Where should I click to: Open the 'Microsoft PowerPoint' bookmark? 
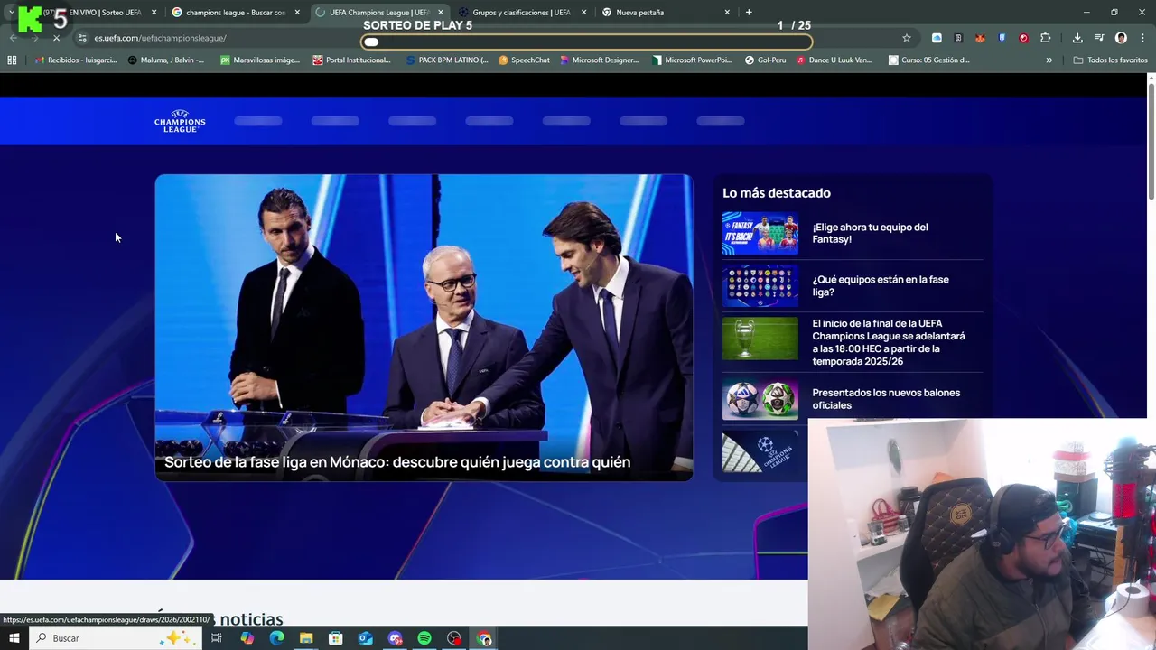692,60
